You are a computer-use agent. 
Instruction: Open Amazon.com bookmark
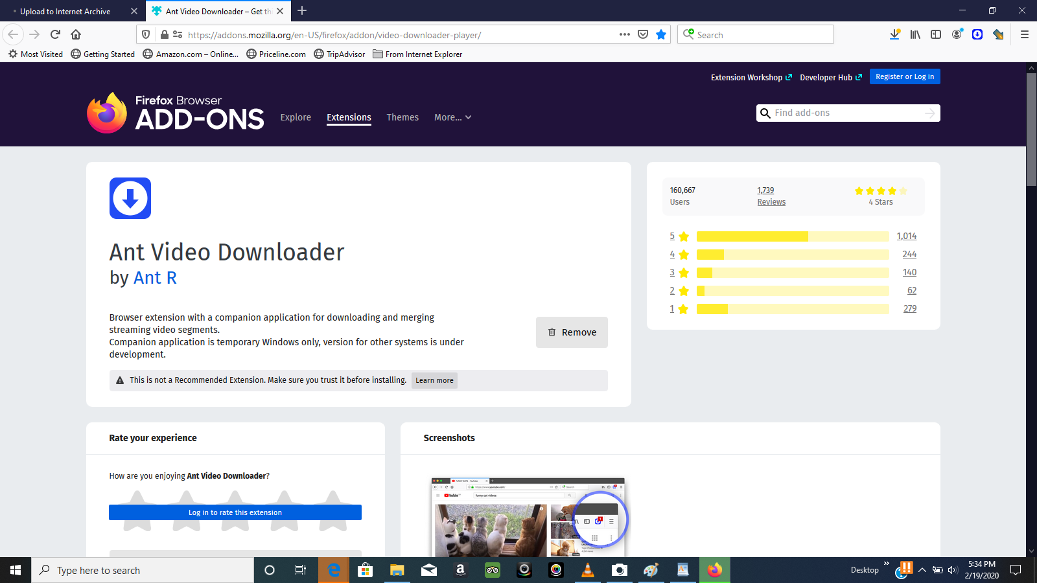191,54
